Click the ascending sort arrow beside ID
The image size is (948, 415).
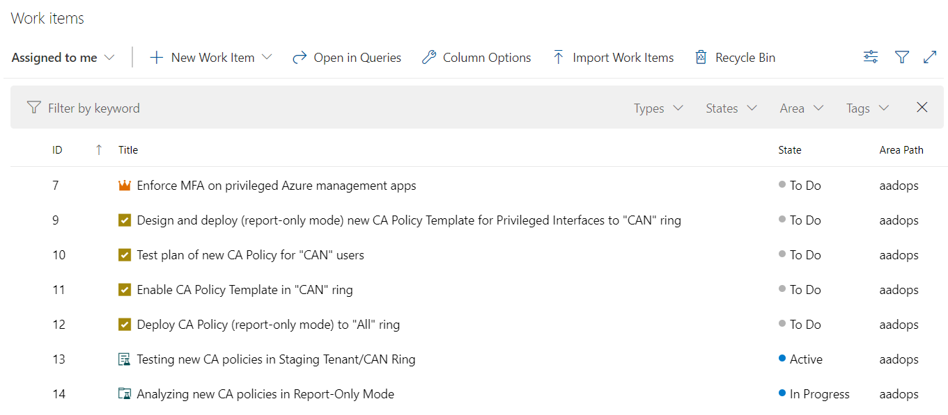pos(99,149)
